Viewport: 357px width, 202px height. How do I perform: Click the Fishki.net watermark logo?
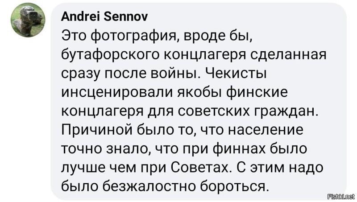341,196
